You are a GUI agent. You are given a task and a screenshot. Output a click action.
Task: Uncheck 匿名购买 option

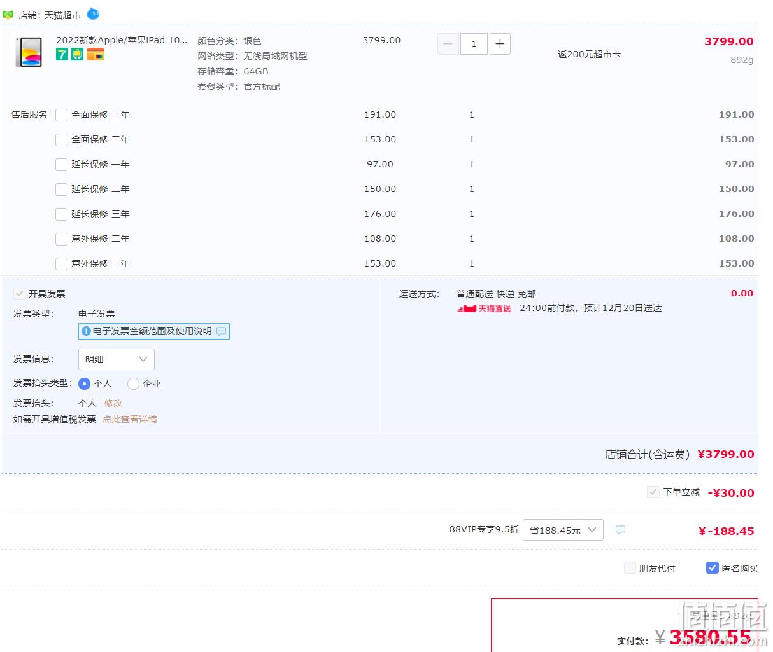click(x=713, y=568)
